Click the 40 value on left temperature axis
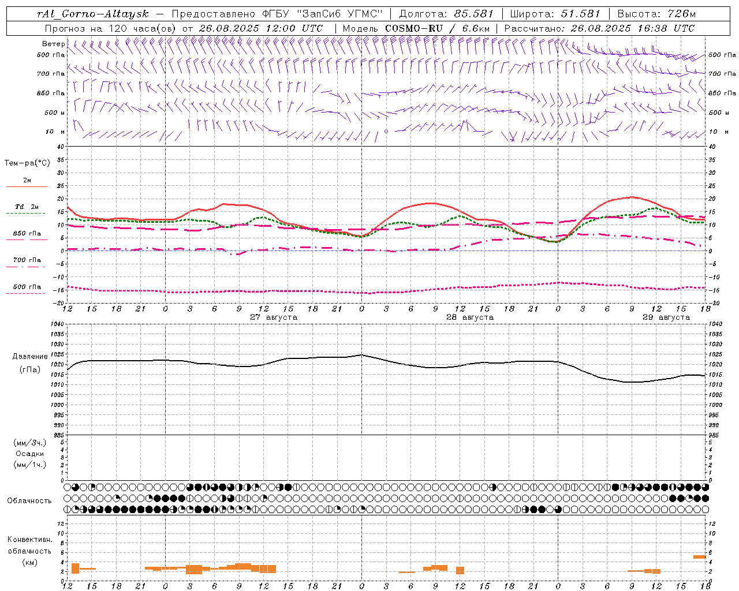This screenshot has height=591, width=739. pyautogui.click(x=60, y=147)
